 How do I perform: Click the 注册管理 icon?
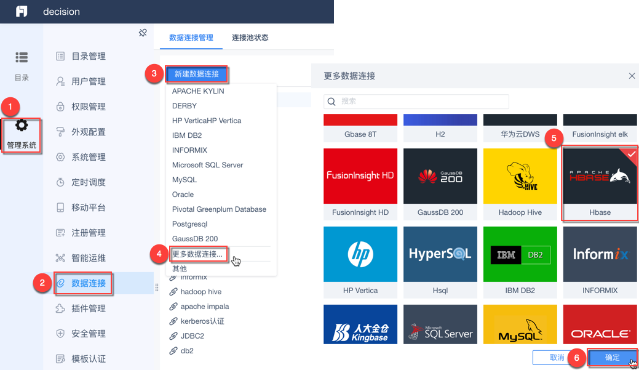click(x=60, y=233)
